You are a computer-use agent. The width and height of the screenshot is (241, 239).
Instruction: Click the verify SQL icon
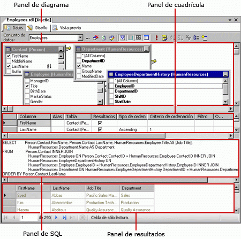click(x=164, y=37)
